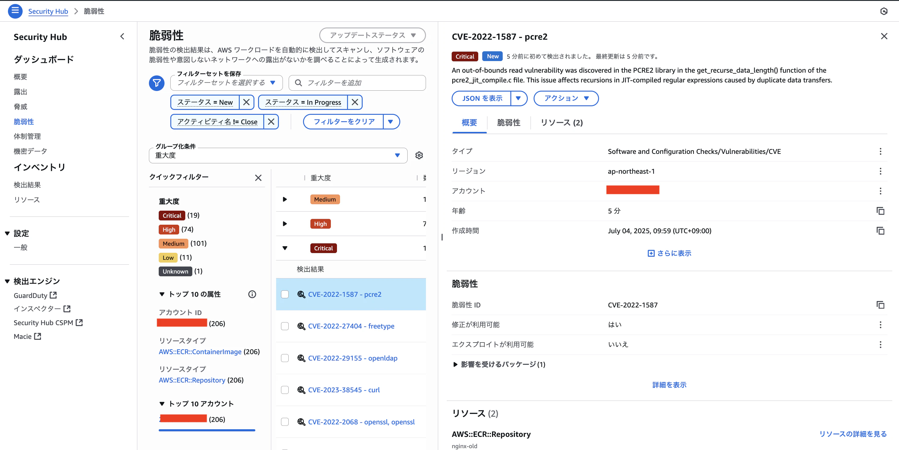Viewport: 899px width, 450px height.
Task: Open 脅威 in the sidebar
Action: pyautogui.click(x=20, y=107)
